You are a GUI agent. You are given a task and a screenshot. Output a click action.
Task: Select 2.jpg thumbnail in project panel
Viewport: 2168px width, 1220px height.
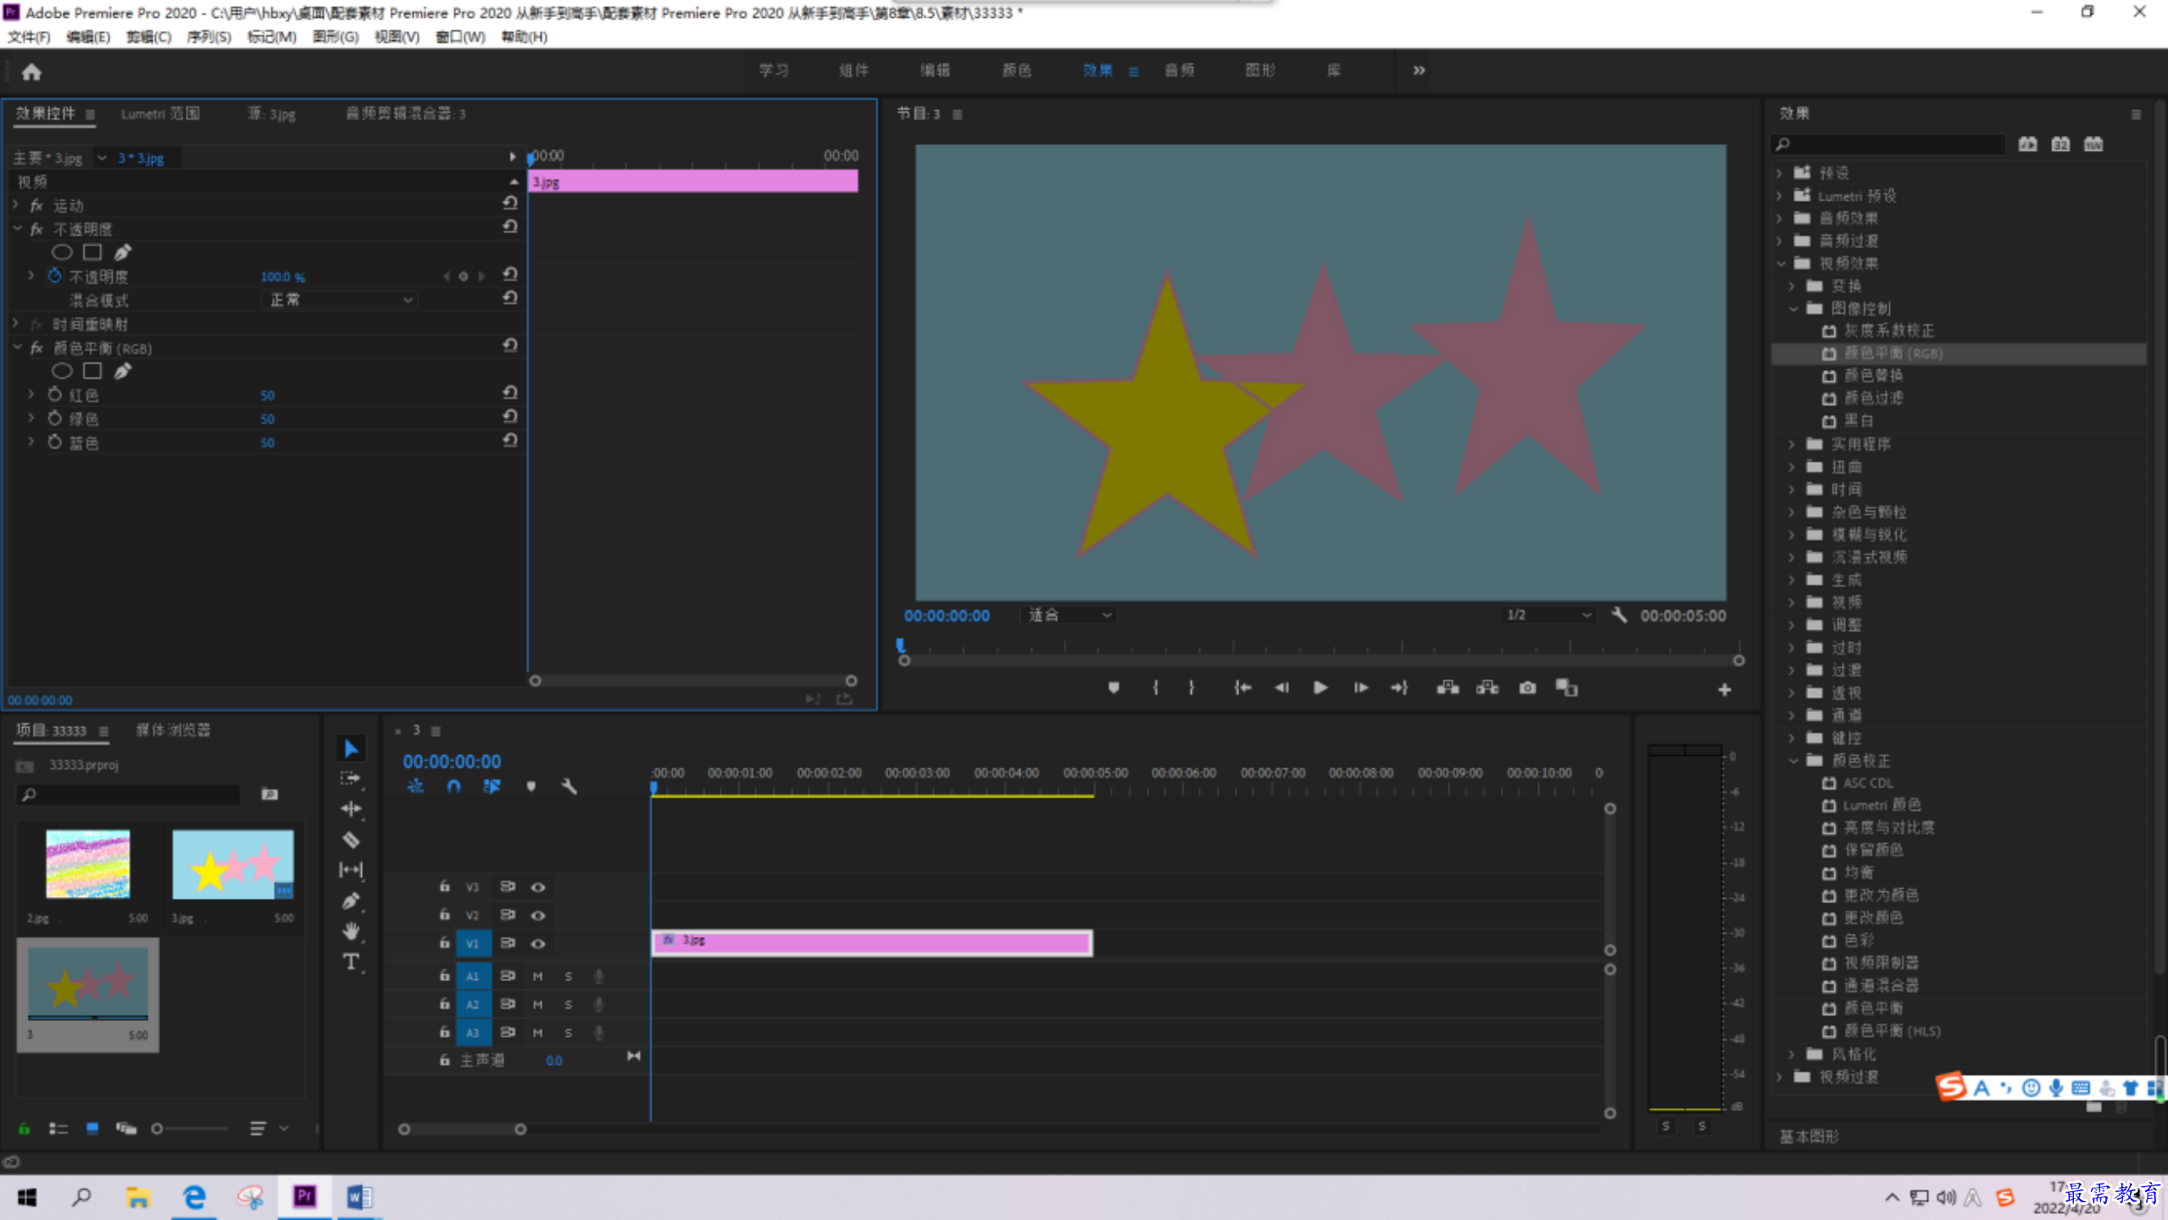(x=88, y=864)
